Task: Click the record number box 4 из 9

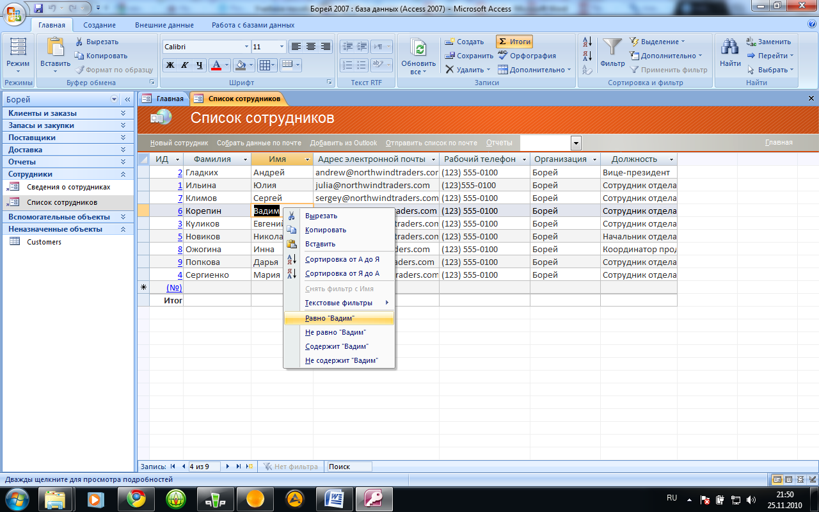Action: pyautogui.click(x=204, y=467)
